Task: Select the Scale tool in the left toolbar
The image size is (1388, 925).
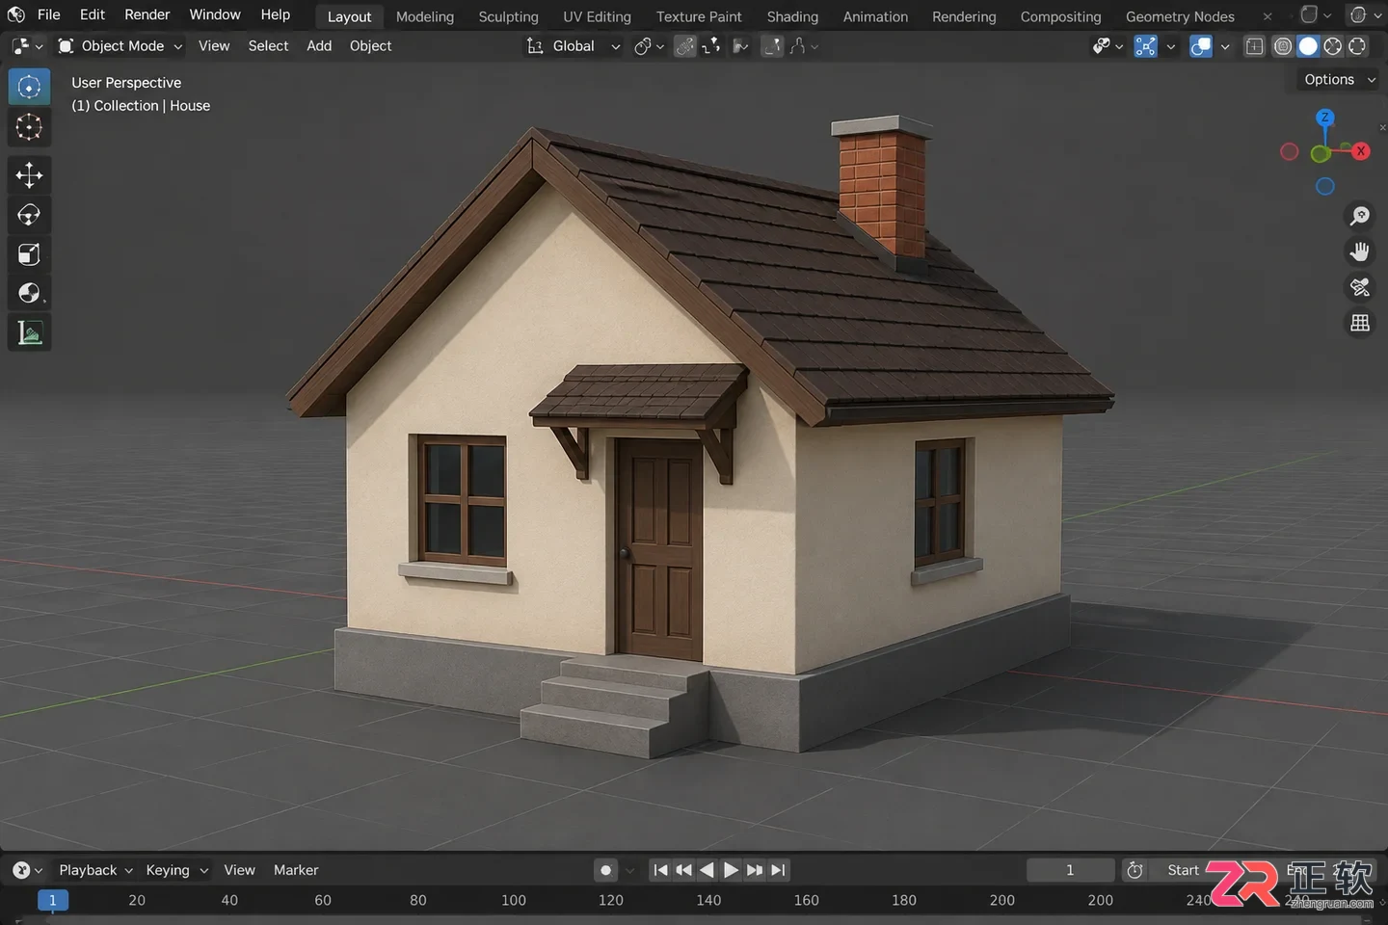Action: 29,253
